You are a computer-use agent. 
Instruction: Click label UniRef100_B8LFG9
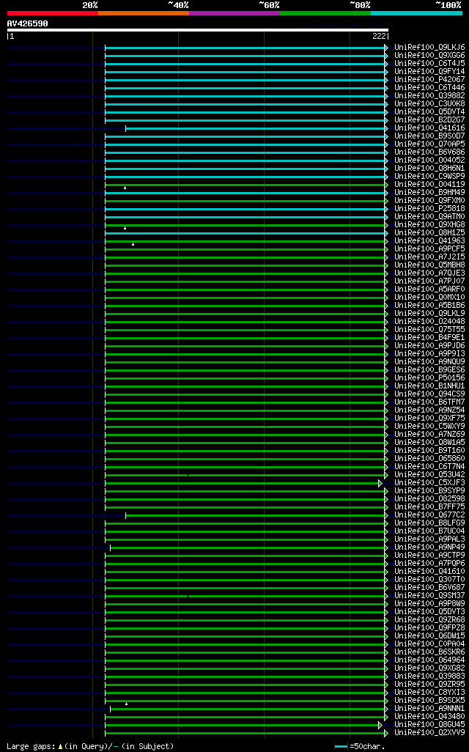pyautogui.click(x=429, y=523)
